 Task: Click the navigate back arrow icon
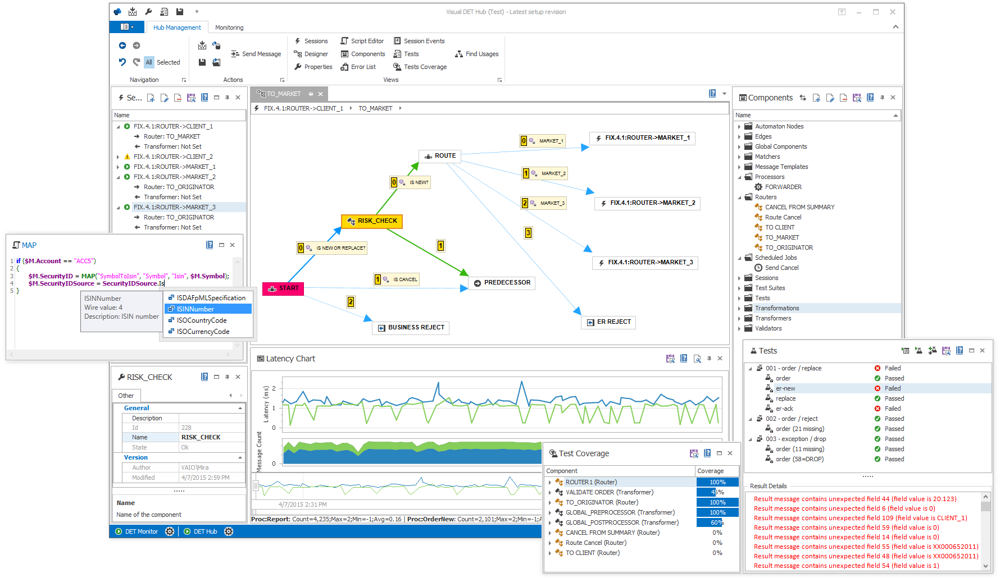pos(122,45)
